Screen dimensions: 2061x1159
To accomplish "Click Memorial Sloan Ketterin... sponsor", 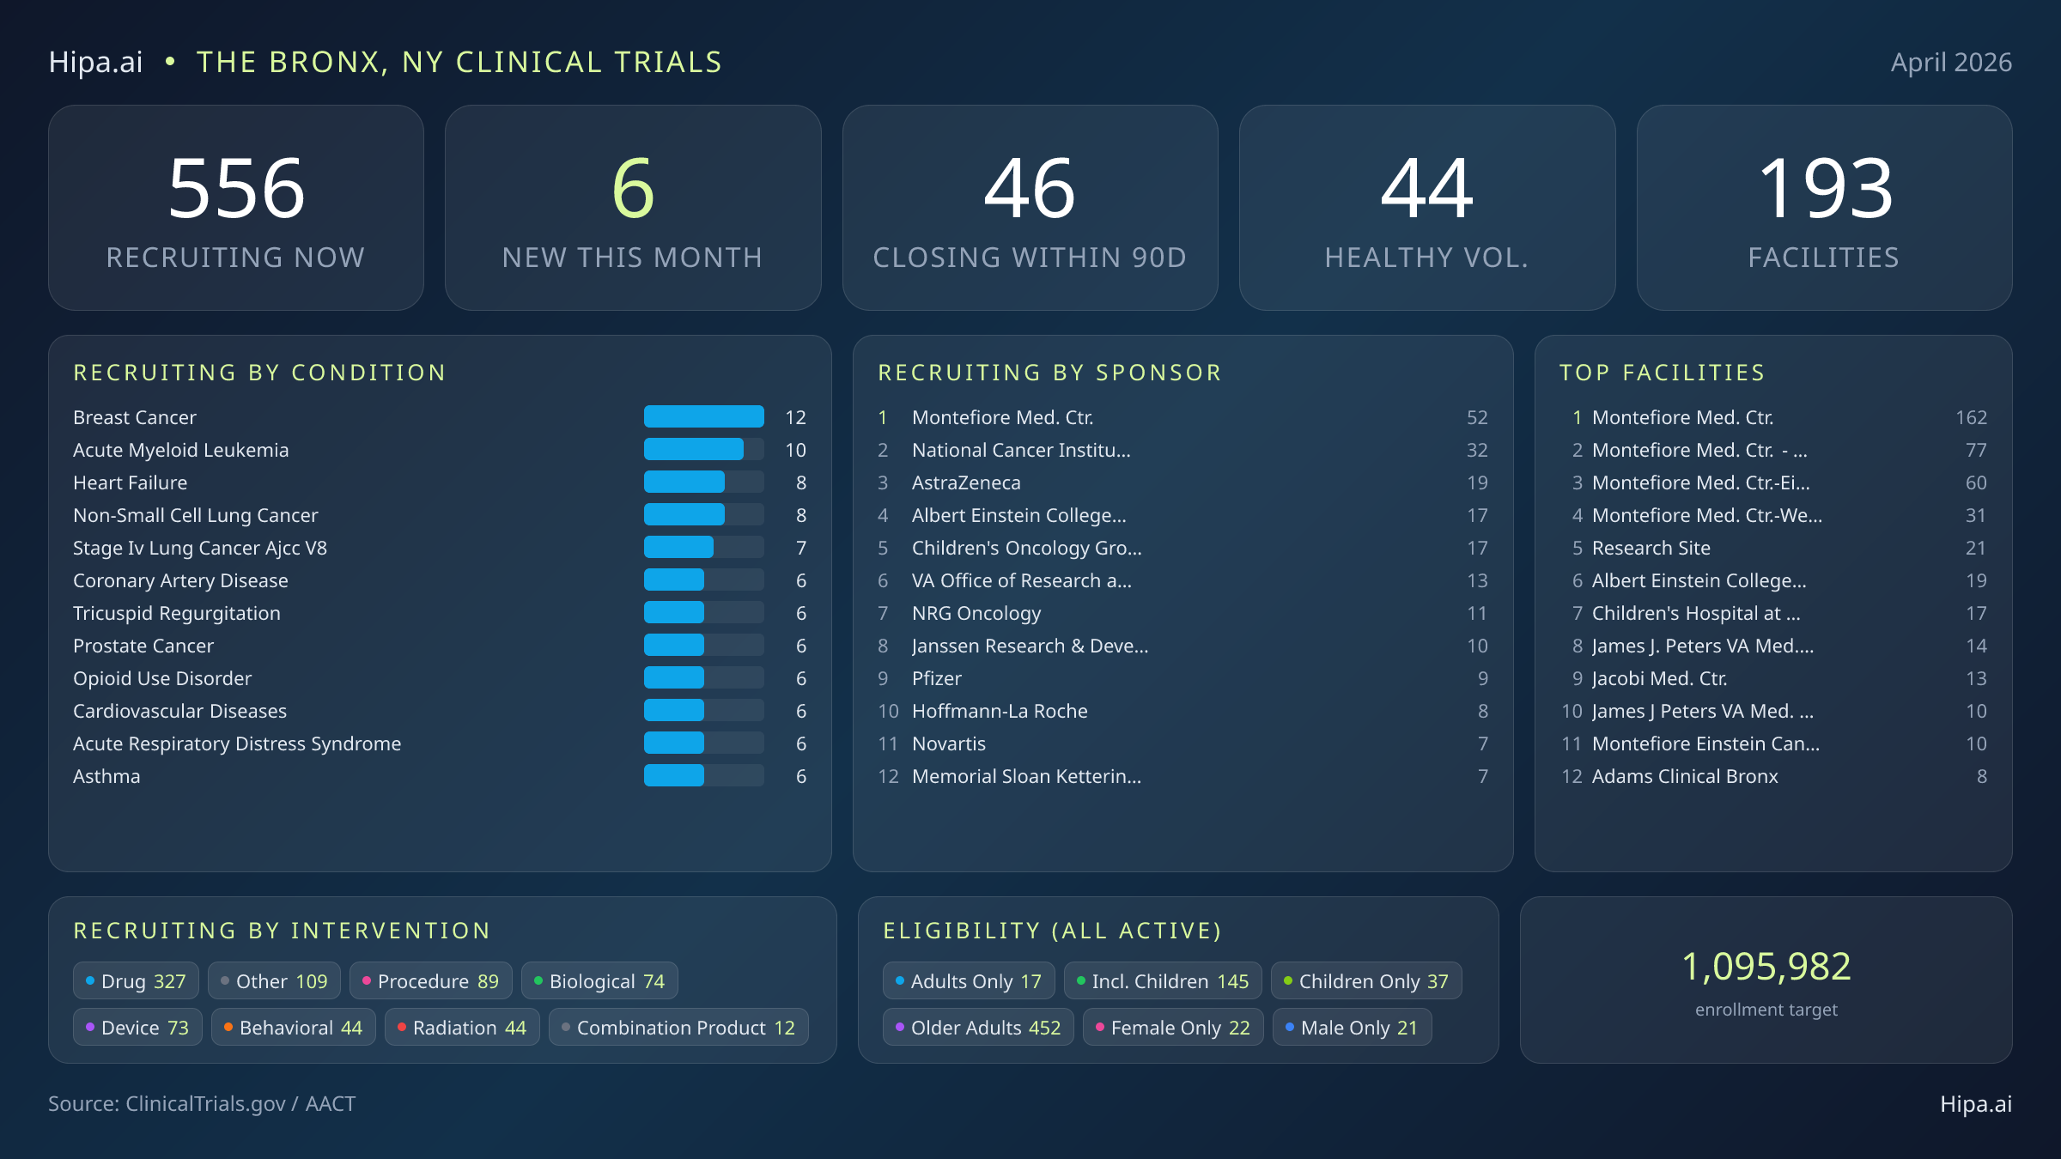I will click(1182, 776).
